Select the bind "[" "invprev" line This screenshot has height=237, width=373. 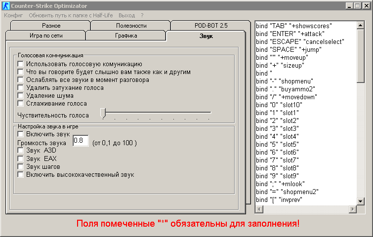click(x=279, y=199)
